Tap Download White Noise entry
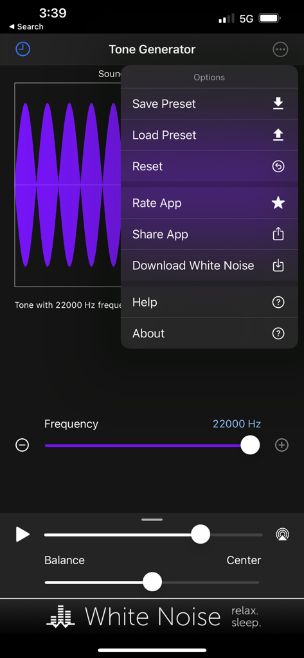Screen dimensions: 304x658 point(209,265)
